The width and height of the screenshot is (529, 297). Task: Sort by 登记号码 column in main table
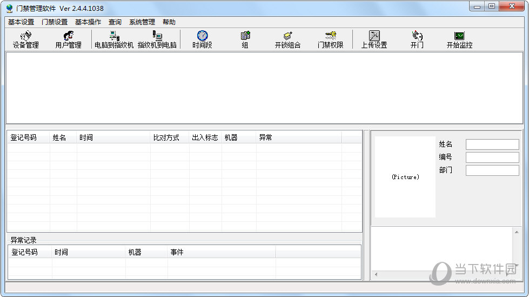[x=28, y=137]
